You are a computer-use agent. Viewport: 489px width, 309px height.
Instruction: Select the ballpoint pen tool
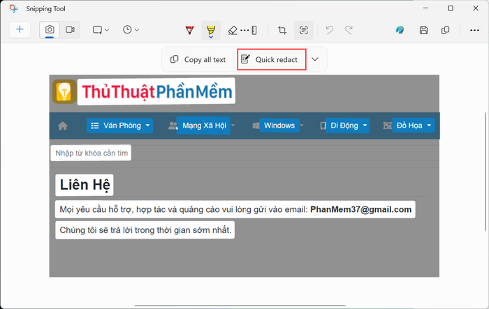tap(189, 30)
